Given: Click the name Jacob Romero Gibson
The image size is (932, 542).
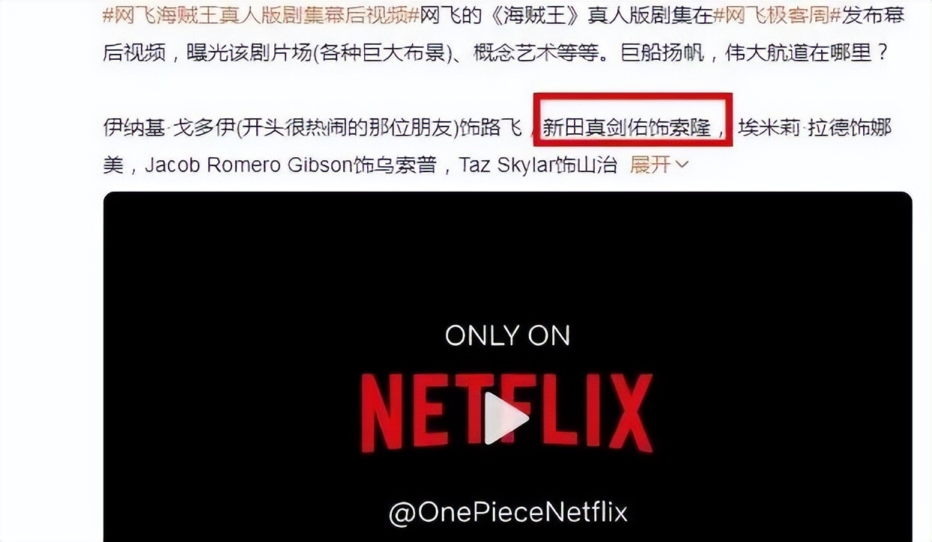Looking at the screenshot, I should 248,165.
